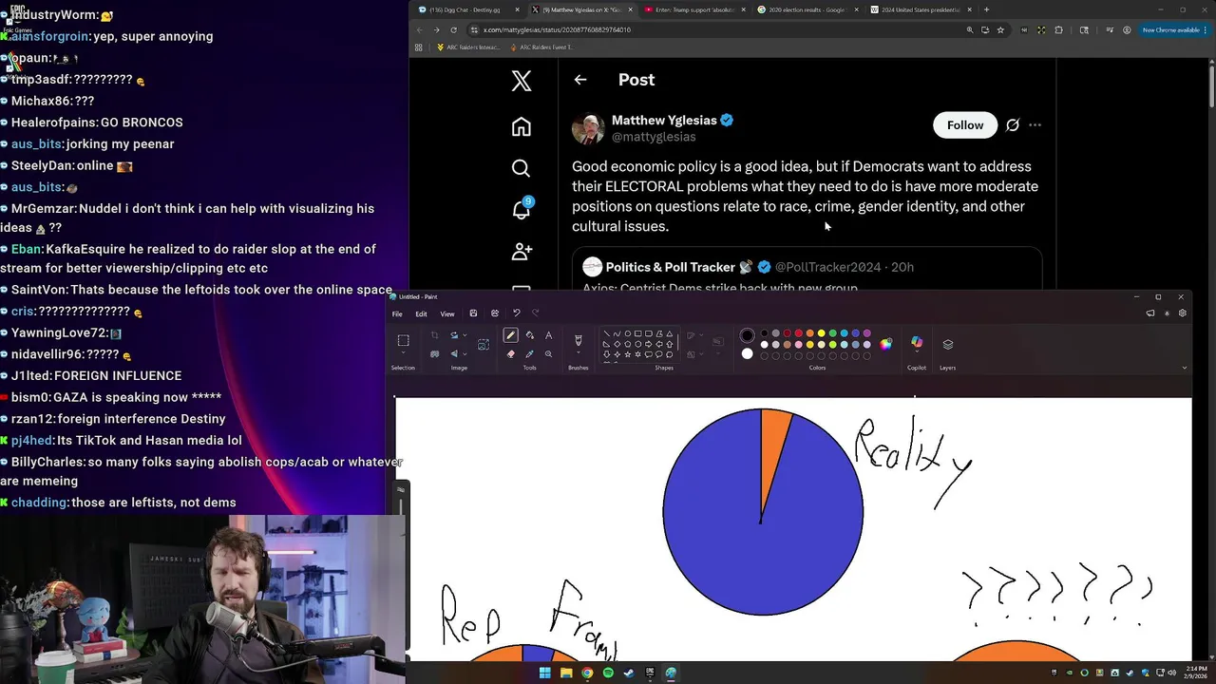
Task: Select the Magnifier tool in Paint
Action: tap(548, 353)
